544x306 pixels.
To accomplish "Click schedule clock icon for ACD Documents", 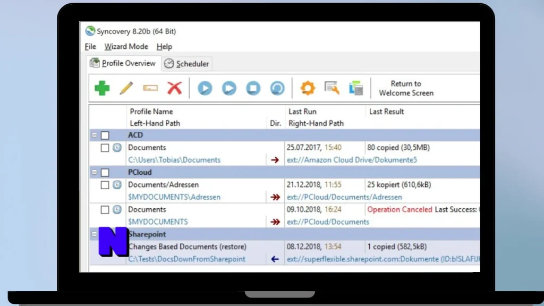I will point(117,148).
